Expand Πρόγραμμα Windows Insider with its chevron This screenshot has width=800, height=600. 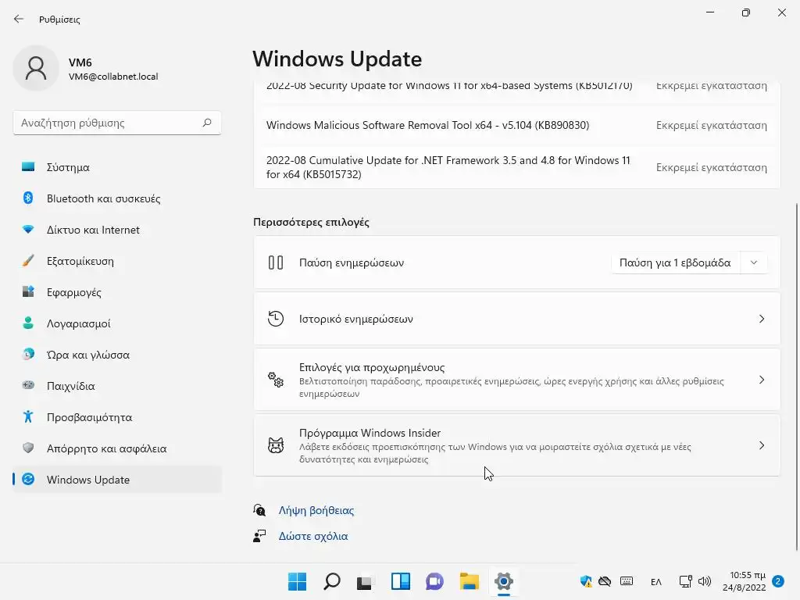[761, 445]
